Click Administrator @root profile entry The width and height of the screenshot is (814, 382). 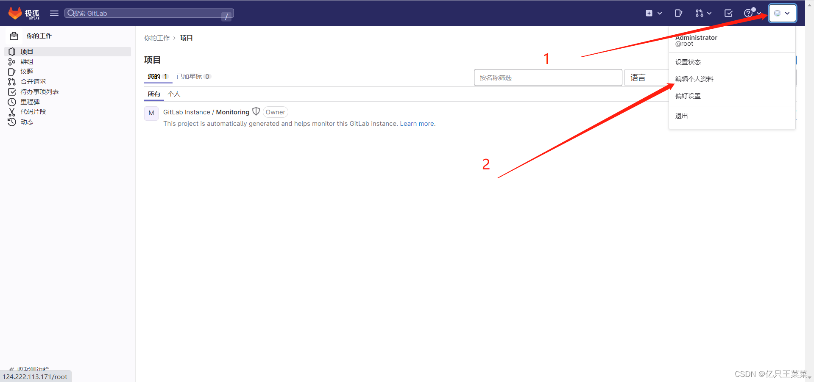[x=732, y=41]
